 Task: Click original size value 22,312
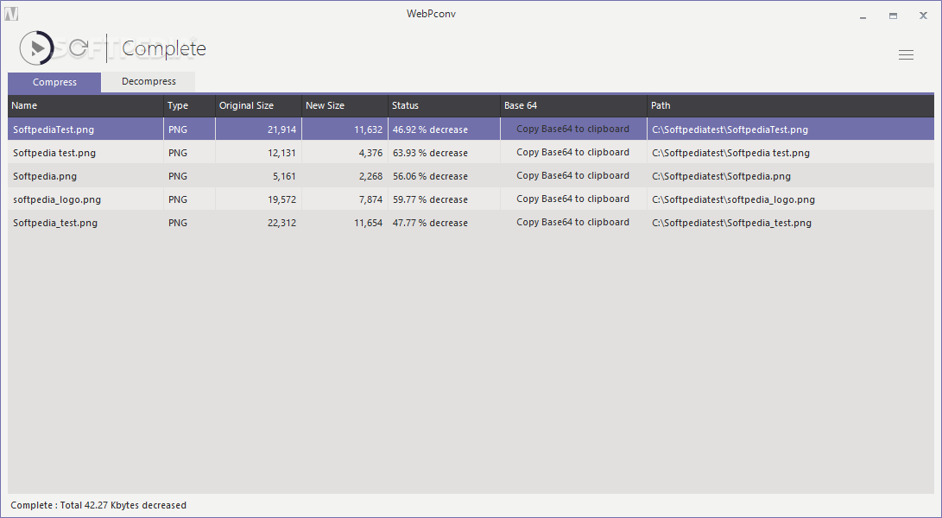tap(281, 223)
